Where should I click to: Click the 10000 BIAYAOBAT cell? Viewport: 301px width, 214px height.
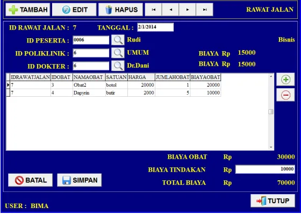[x=205, y=93]
